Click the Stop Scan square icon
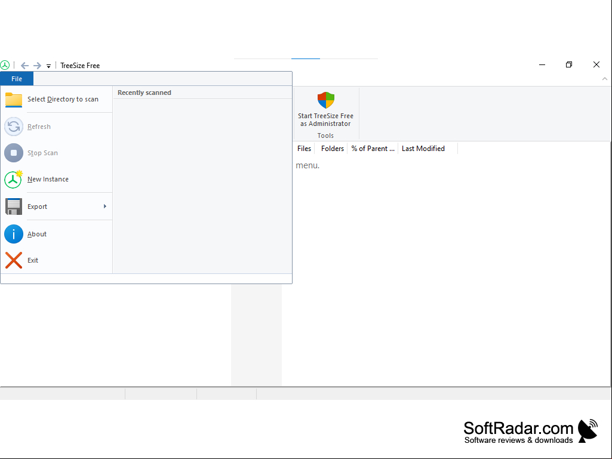The image size is (612, 459). click(14, 153)
